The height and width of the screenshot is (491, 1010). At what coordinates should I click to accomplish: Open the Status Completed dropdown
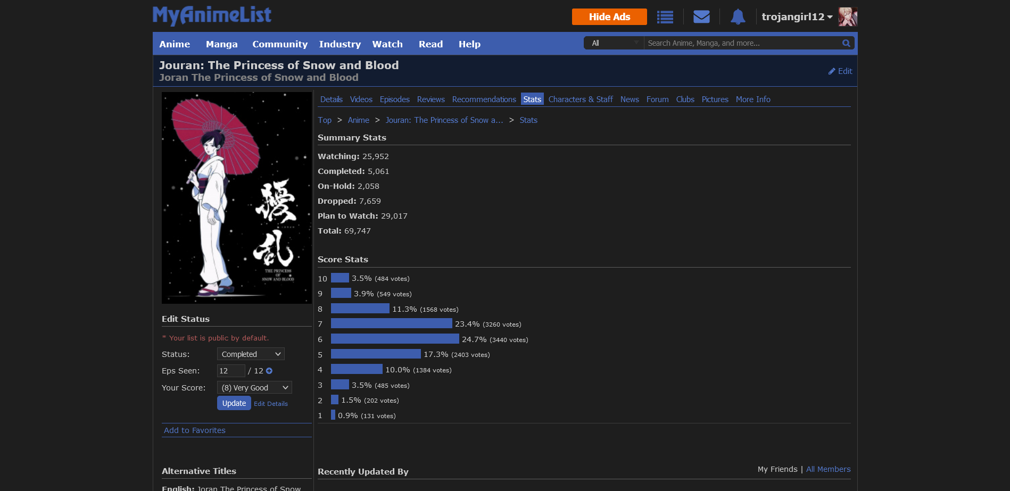(x=251, y=354)
